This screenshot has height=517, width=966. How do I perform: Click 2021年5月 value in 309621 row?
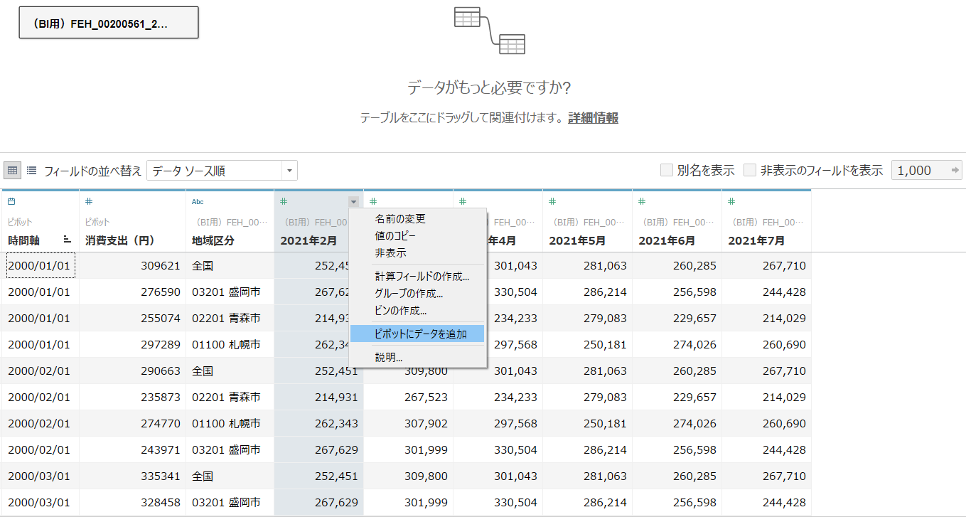tap(605, 266)
